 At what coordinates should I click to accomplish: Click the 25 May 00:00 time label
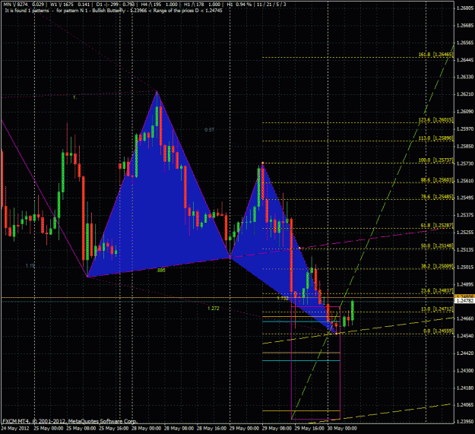coord(49,429)
